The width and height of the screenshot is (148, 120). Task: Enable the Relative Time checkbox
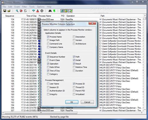pos(74,67)
